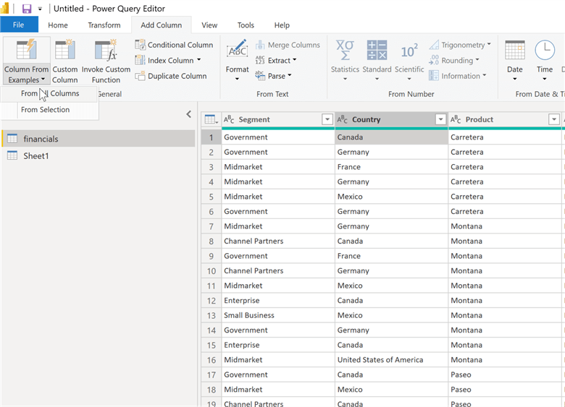This screenshot has height=407, width=565.
Task: Click the Statistics sigma icon
Action: [x=345, y=51]
